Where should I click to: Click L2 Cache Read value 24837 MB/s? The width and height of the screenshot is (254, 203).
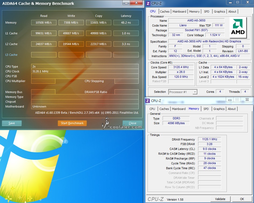click(44, 44)
